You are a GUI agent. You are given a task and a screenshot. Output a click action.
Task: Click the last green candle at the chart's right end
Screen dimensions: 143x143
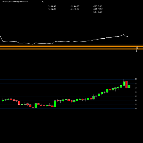point(129,86)
